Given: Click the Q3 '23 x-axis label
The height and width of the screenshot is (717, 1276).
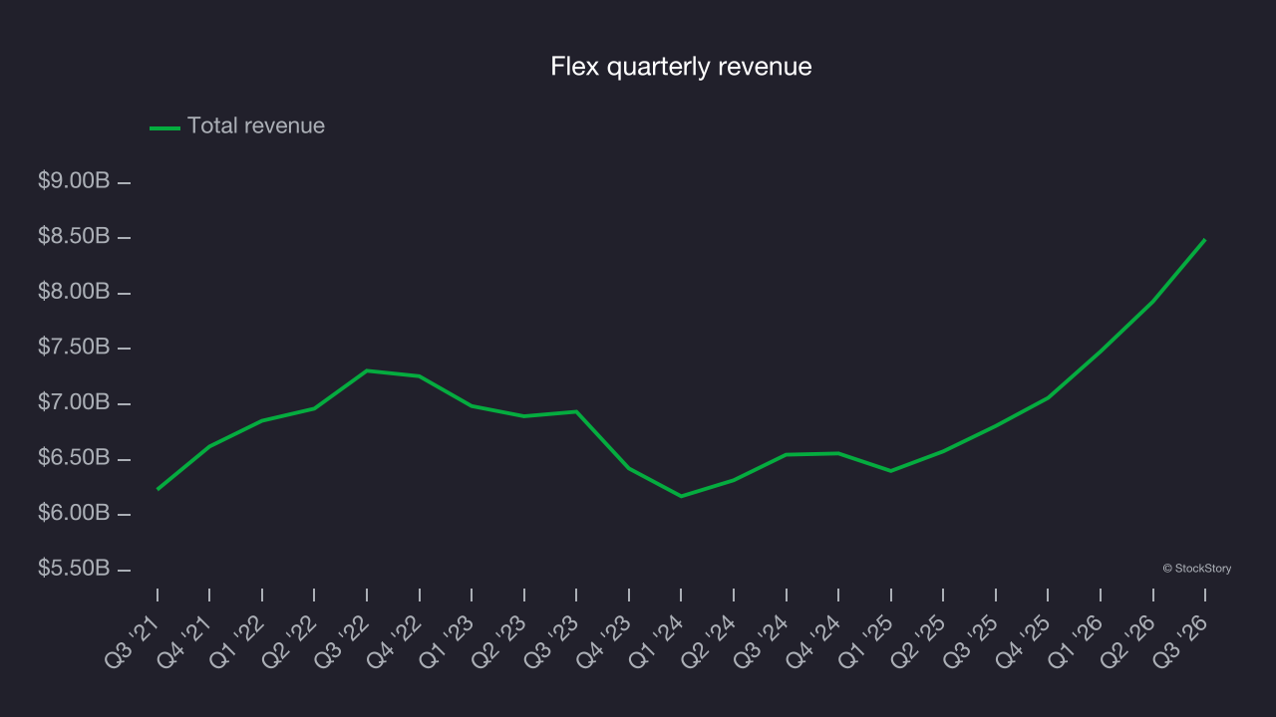Looking at the screenshot, I should tap(552, 641).
